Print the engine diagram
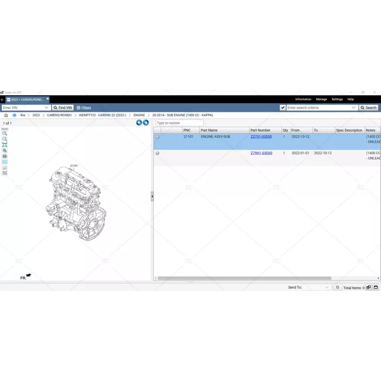Screen dimensions: 381x381 (x=5, y=156)
